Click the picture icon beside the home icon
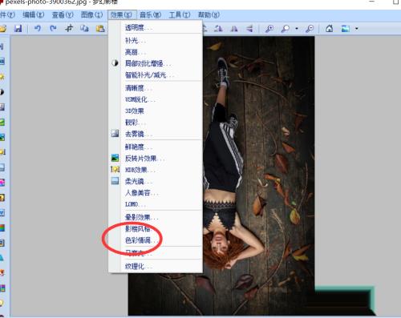401x318 pixels. [x=346, y=28]
